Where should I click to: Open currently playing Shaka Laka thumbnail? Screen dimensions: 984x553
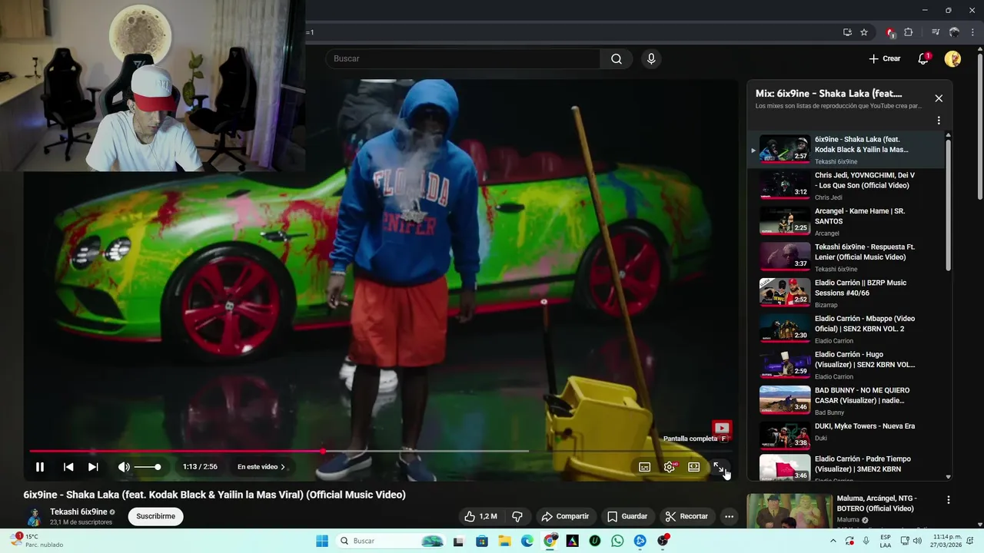click(785, 149)
